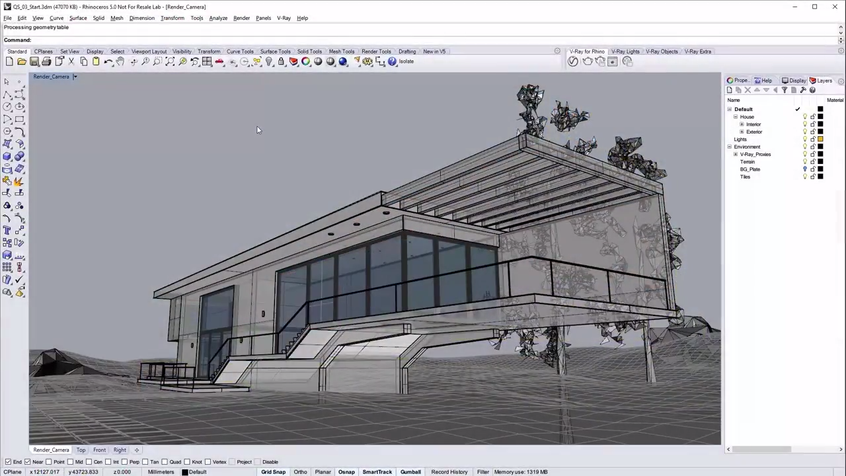This screenshot has height=476, width=846.
Task: Select the Undo icon in the toolbar
Action: (107, 61)
